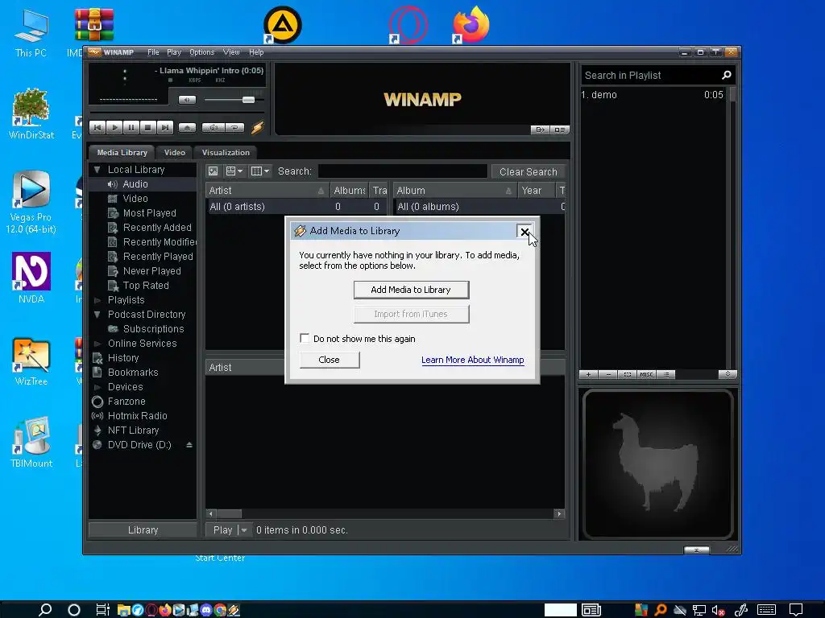Open the Help menu
Screen dimensions: 825x618
pyautogui.click(x=256, y=52)
